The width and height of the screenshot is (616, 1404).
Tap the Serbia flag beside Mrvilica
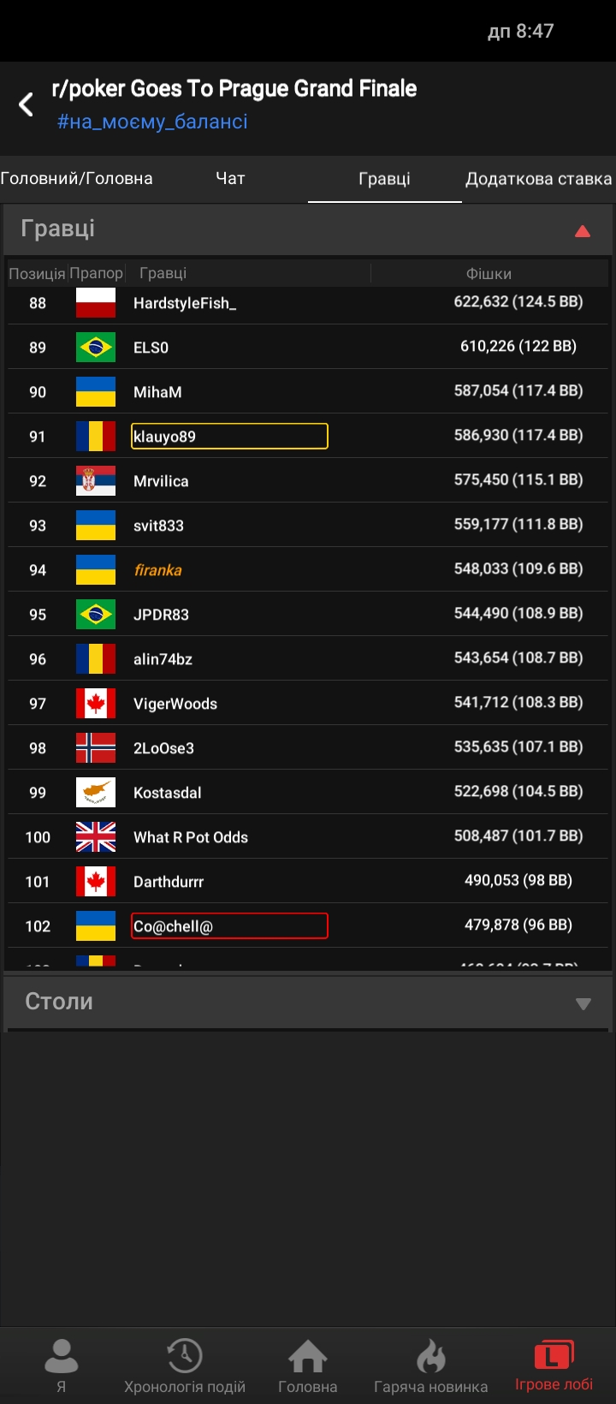point(96,481)
